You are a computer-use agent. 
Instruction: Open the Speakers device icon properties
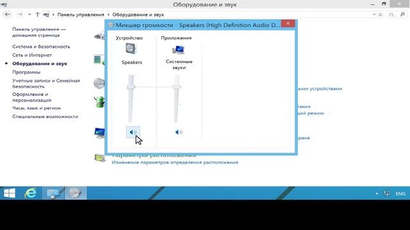pos(131,49)
